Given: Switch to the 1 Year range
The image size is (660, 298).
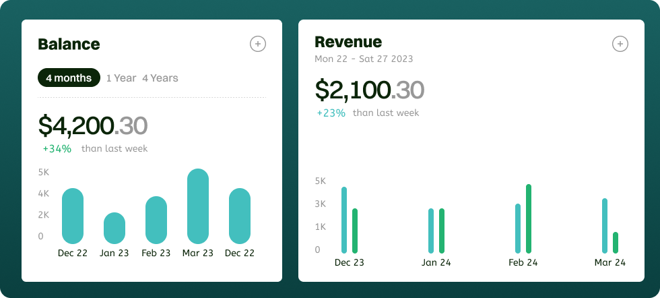Looking at the screenshot, I should pos(121,78).
